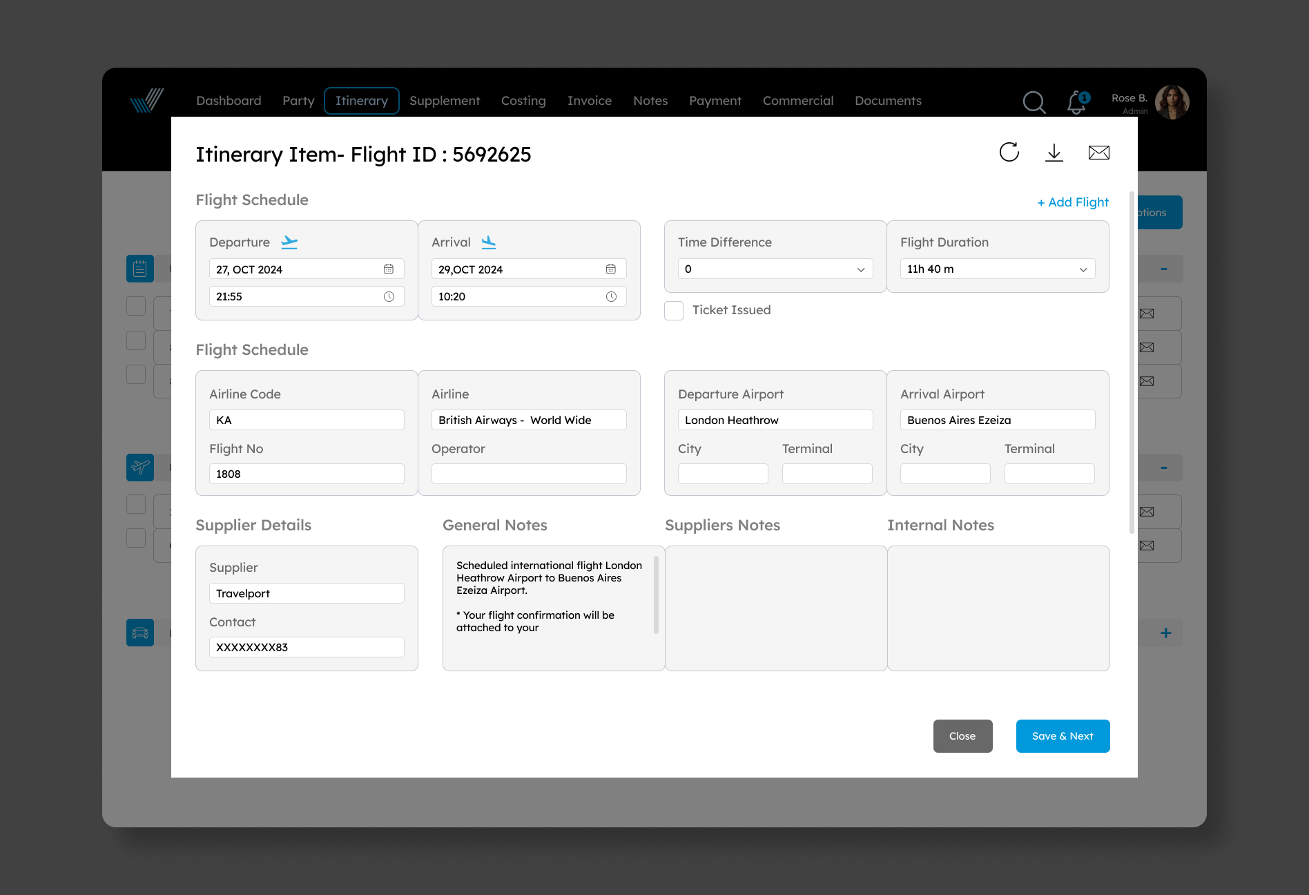This screenshot has height=895, width=1309.
Task: Click the Departure Airport field London Heathrow
Action: [x=775, y=420]
